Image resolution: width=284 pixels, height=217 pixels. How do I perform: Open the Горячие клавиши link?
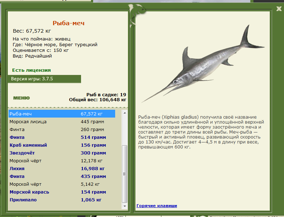pos(157,206)
